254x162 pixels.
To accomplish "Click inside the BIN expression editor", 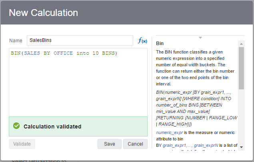I will coord(78,82).
